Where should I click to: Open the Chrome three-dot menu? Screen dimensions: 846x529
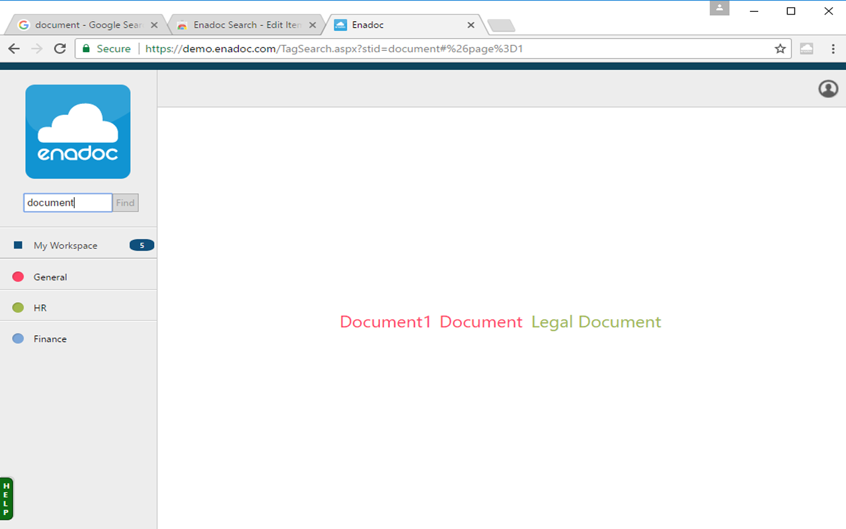[833, 48]
